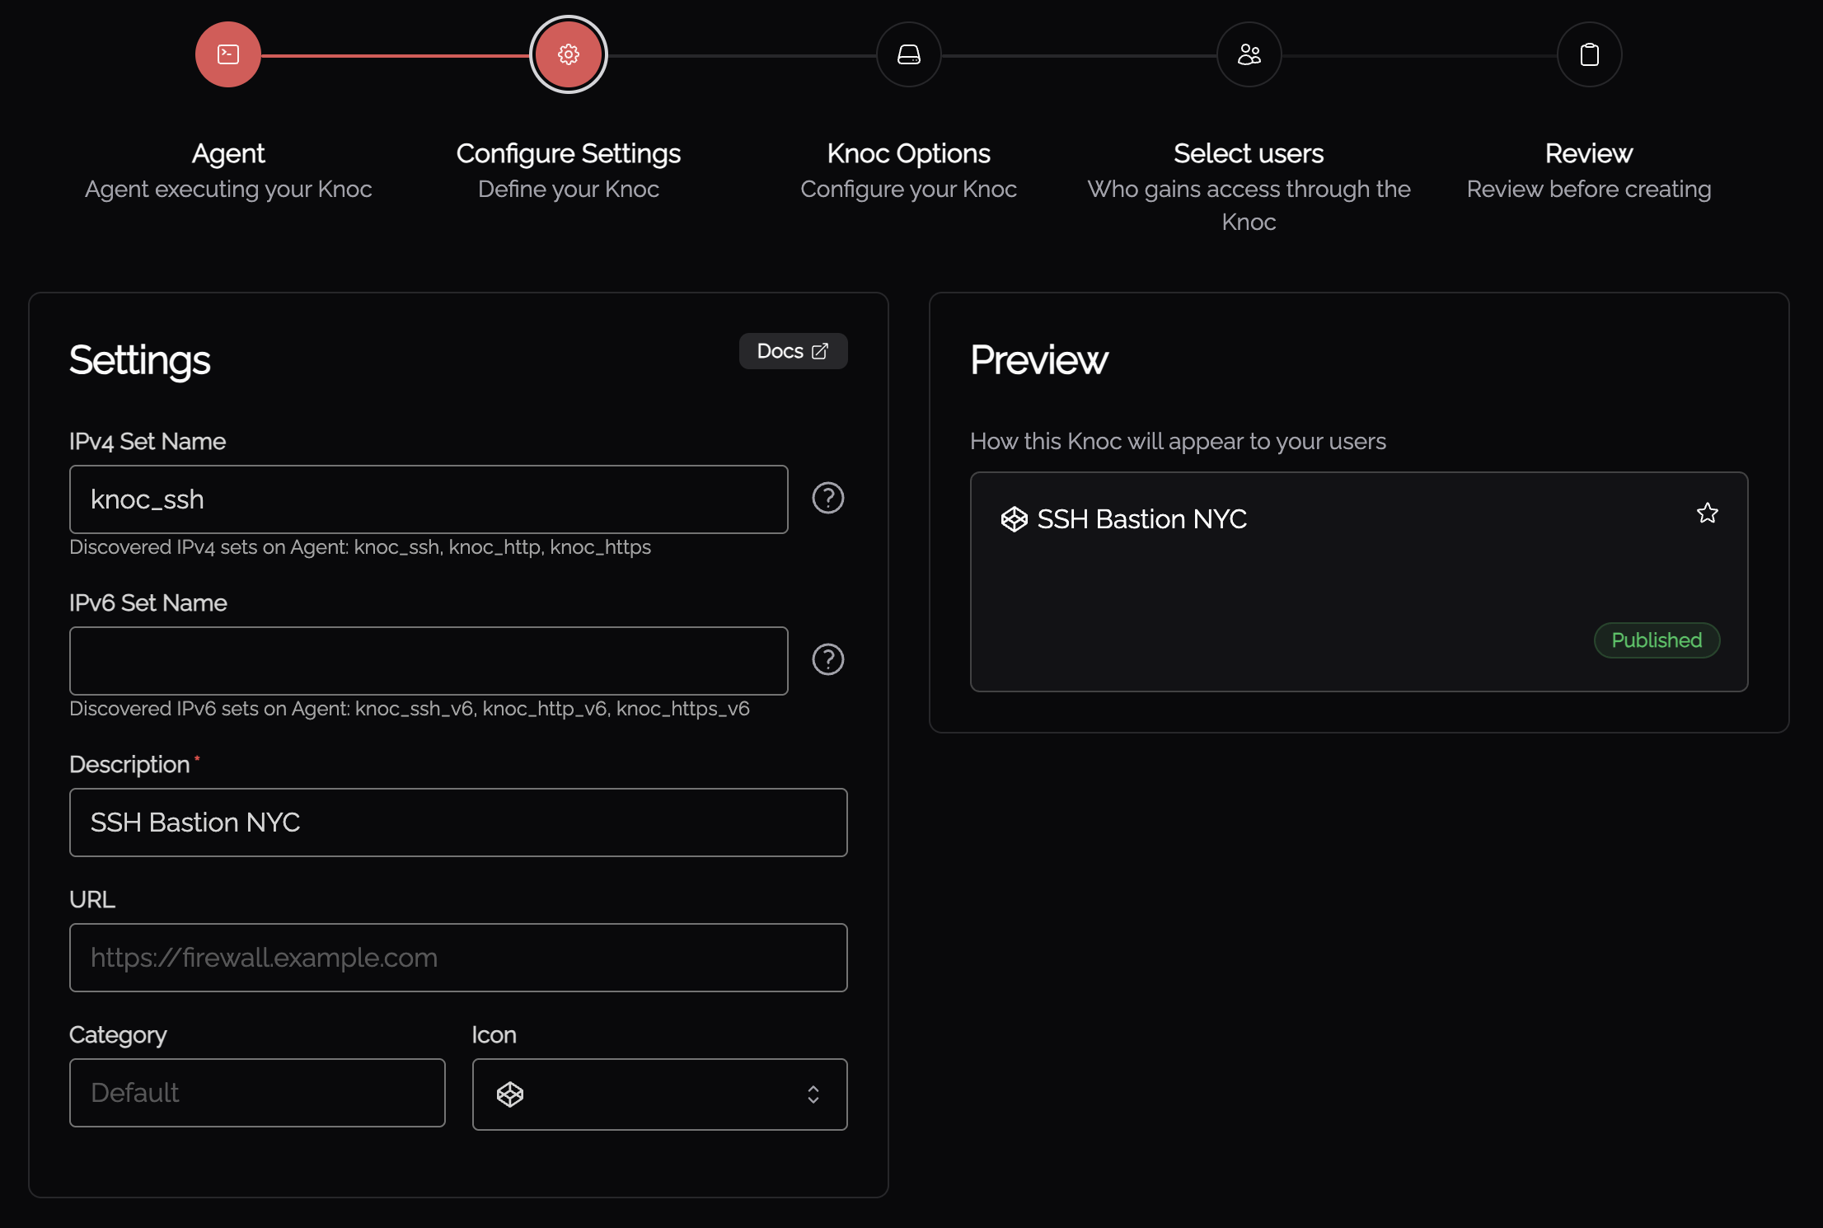
Task: Click the Agent terminal step icon
Action: [x=228, y=54]
